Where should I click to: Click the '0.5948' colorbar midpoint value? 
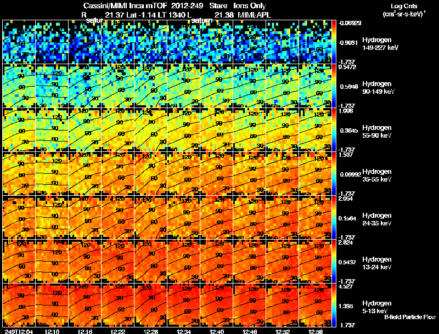[x=349, y=87]
